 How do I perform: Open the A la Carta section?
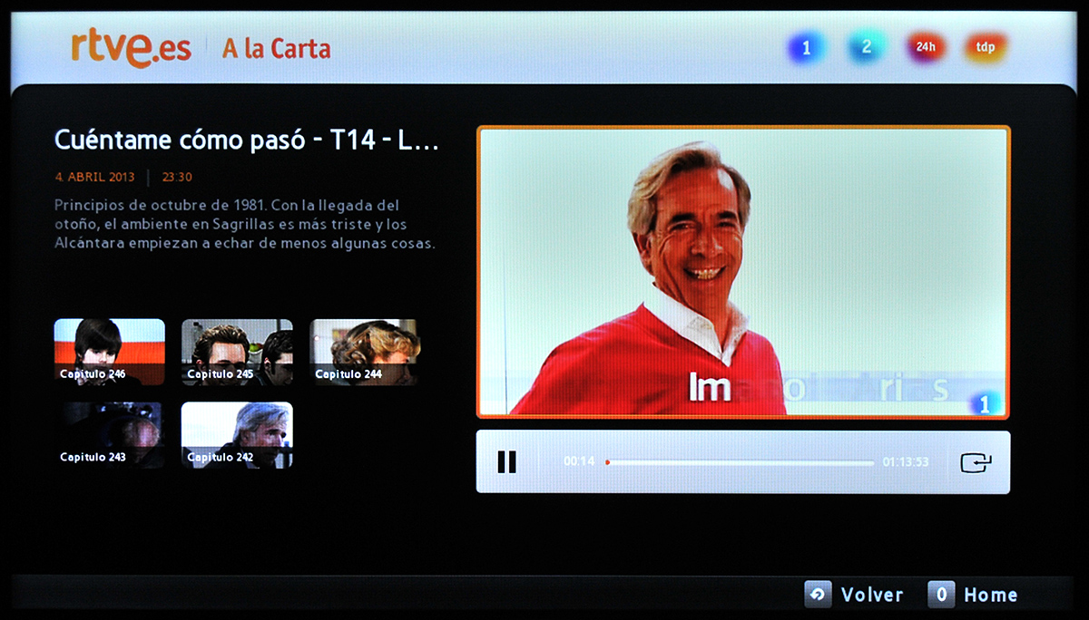(276, 49)
